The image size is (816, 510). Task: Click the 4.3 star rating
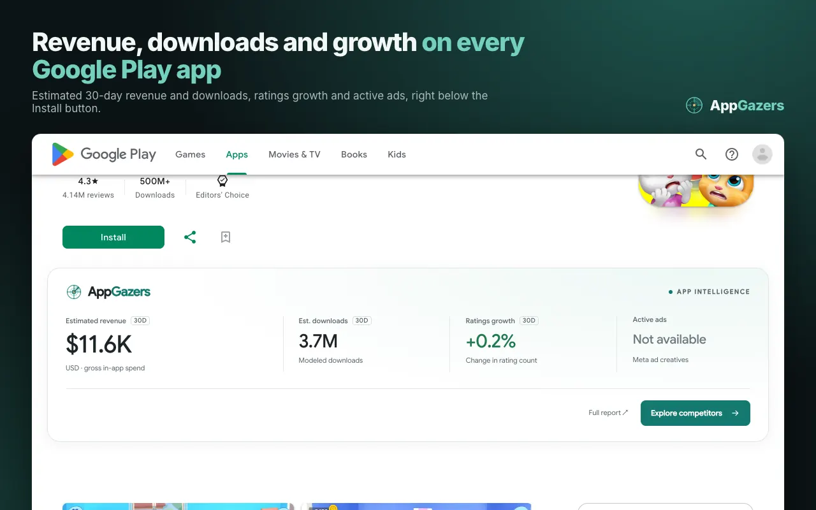point(88,181)
